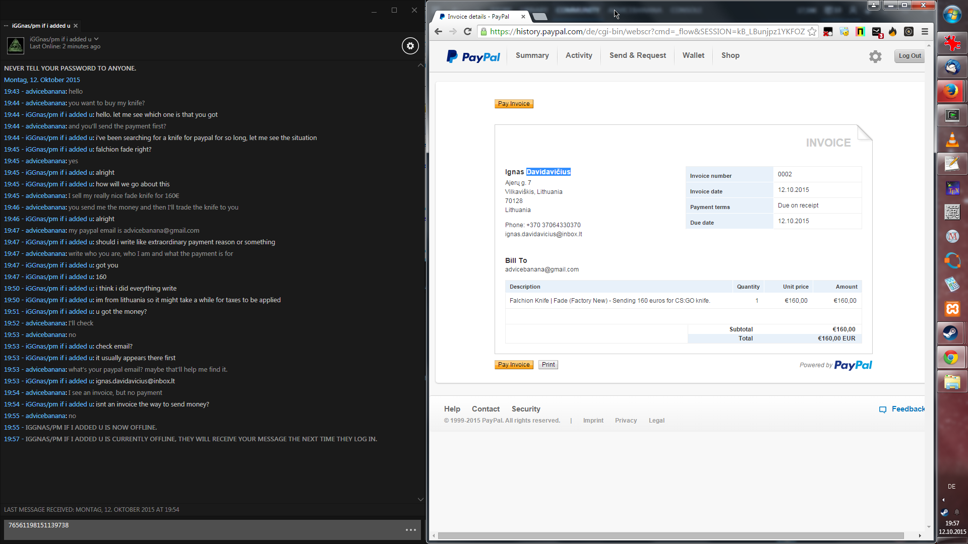Open the chat input options ellipsis

410,530
